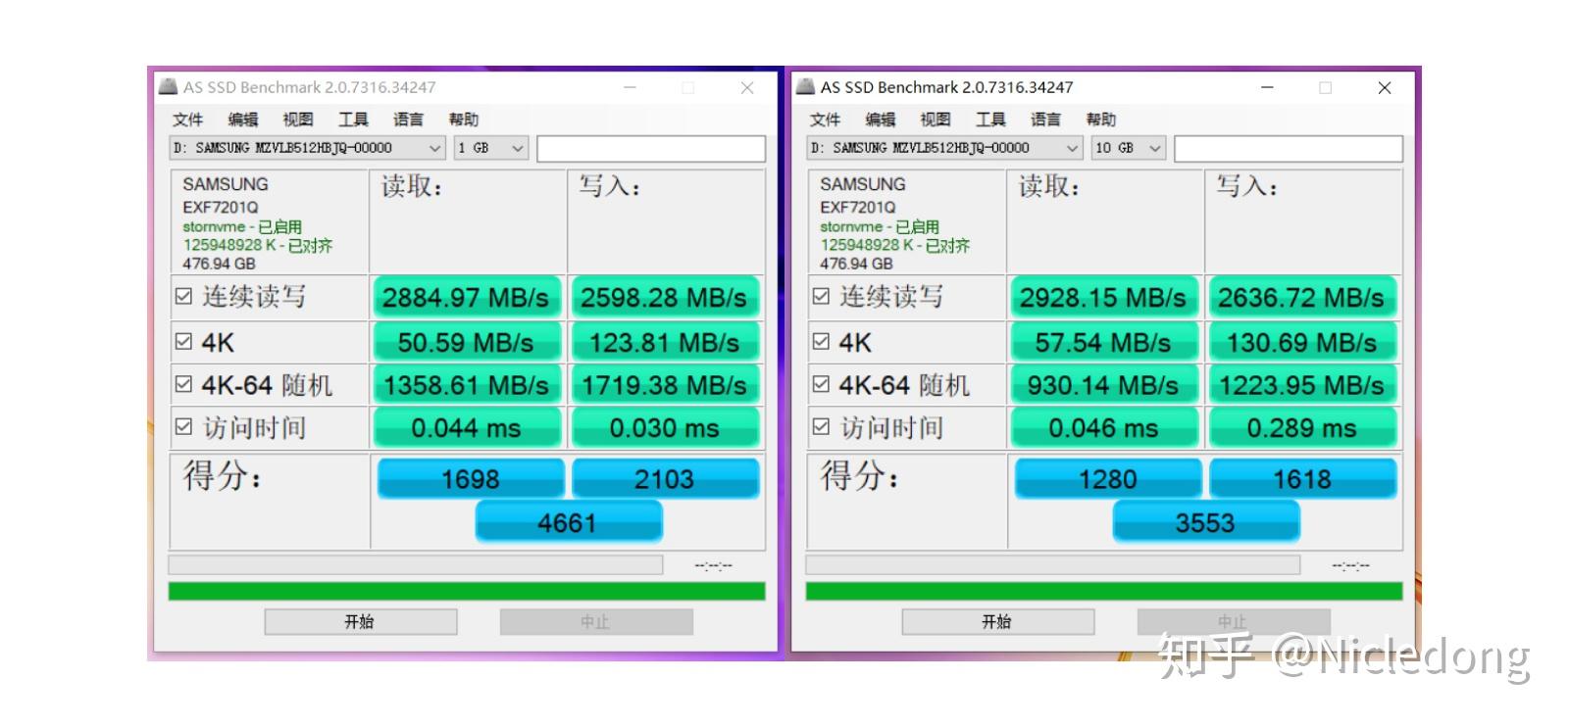Toggle 连续读写 checkbox in left window

(183, 296)
